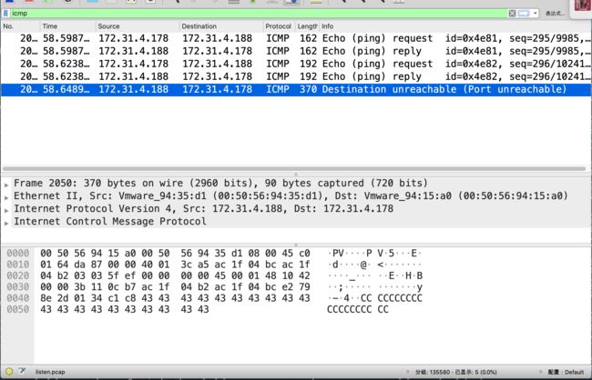
Task: Clear the icmp display filter
Action: [512, 14]
